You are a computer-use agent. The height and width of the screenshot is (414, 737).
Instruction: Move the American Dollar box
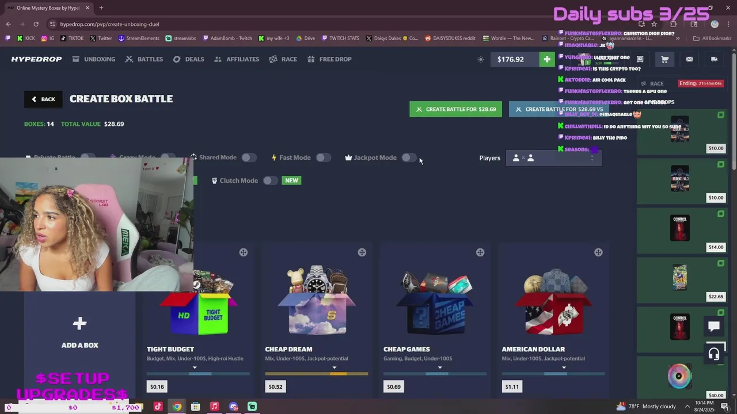point(598,252)
